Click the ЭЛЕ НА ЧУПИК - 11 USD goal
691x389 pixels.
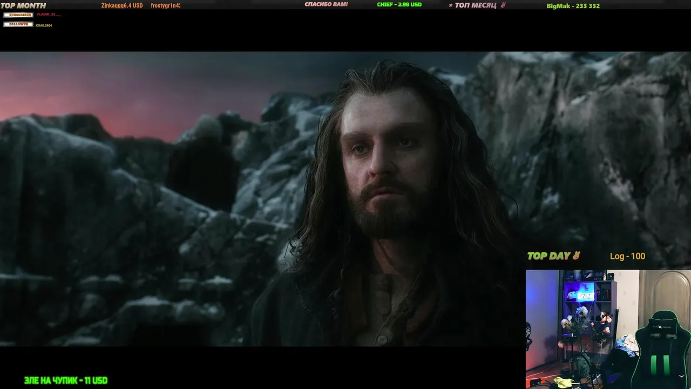click(66, 380)
